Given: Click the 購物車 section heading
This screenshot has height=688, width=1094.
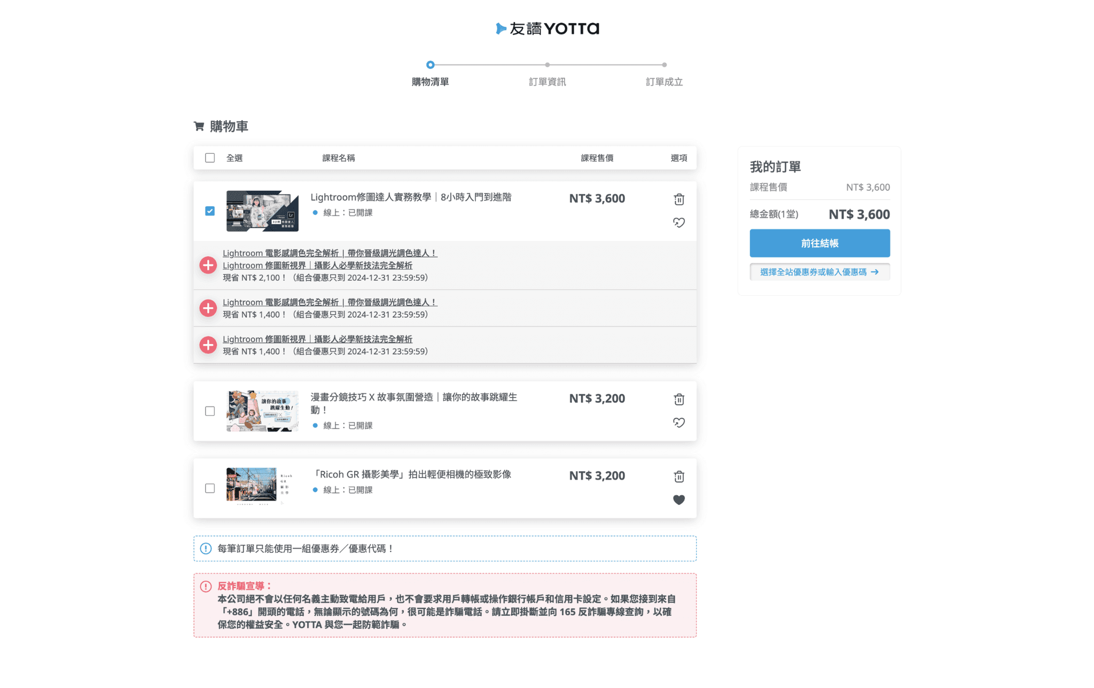Looking at the screenshot, I should click(x=229, y=126).
